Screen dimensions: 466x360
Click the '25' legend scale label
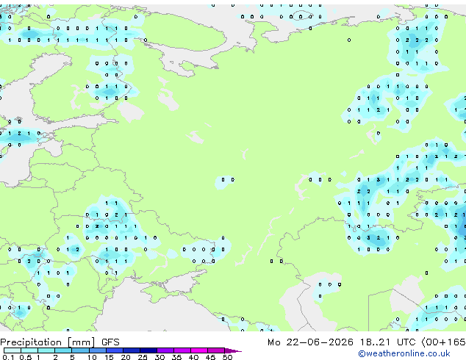click(x=143, y=357)
